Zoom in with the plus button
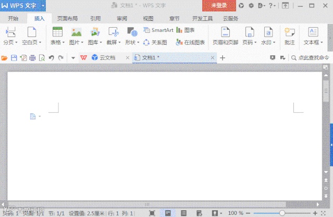This screenshot has height=217, width=333. [x=315, y=213]
